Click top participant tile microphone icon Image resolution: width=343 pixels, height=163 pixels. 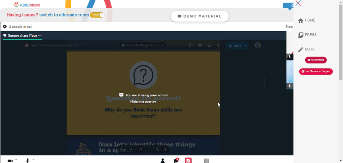(x=289, y=57)
